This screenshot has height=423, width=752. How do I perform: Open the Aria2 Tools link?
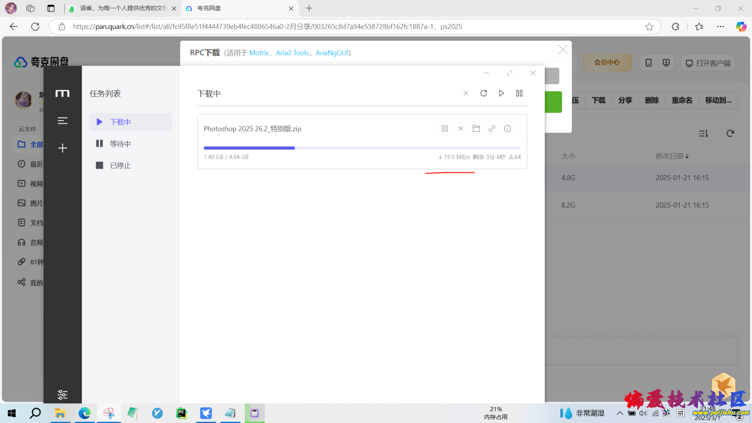pyautogui.click(x=292, y=53)
